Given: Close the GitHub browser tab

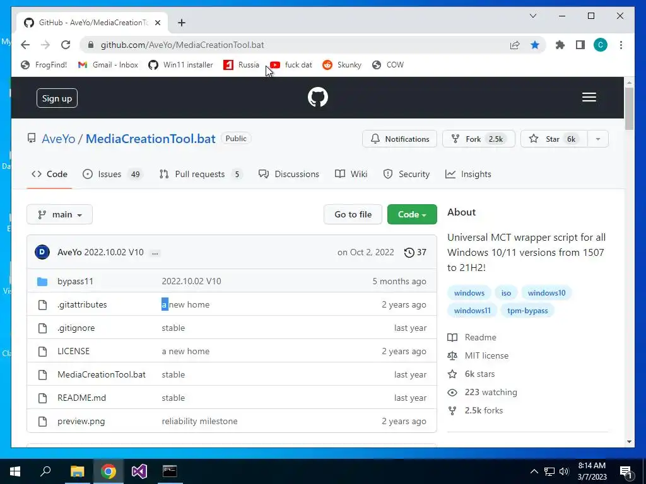Looking at the screenshot, I should 157,23.
